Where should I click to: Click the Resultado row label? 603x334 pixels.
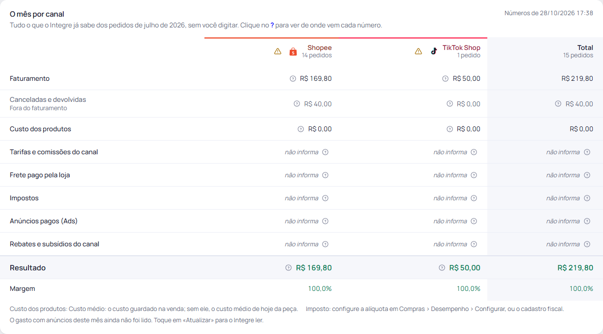point(27,268)
